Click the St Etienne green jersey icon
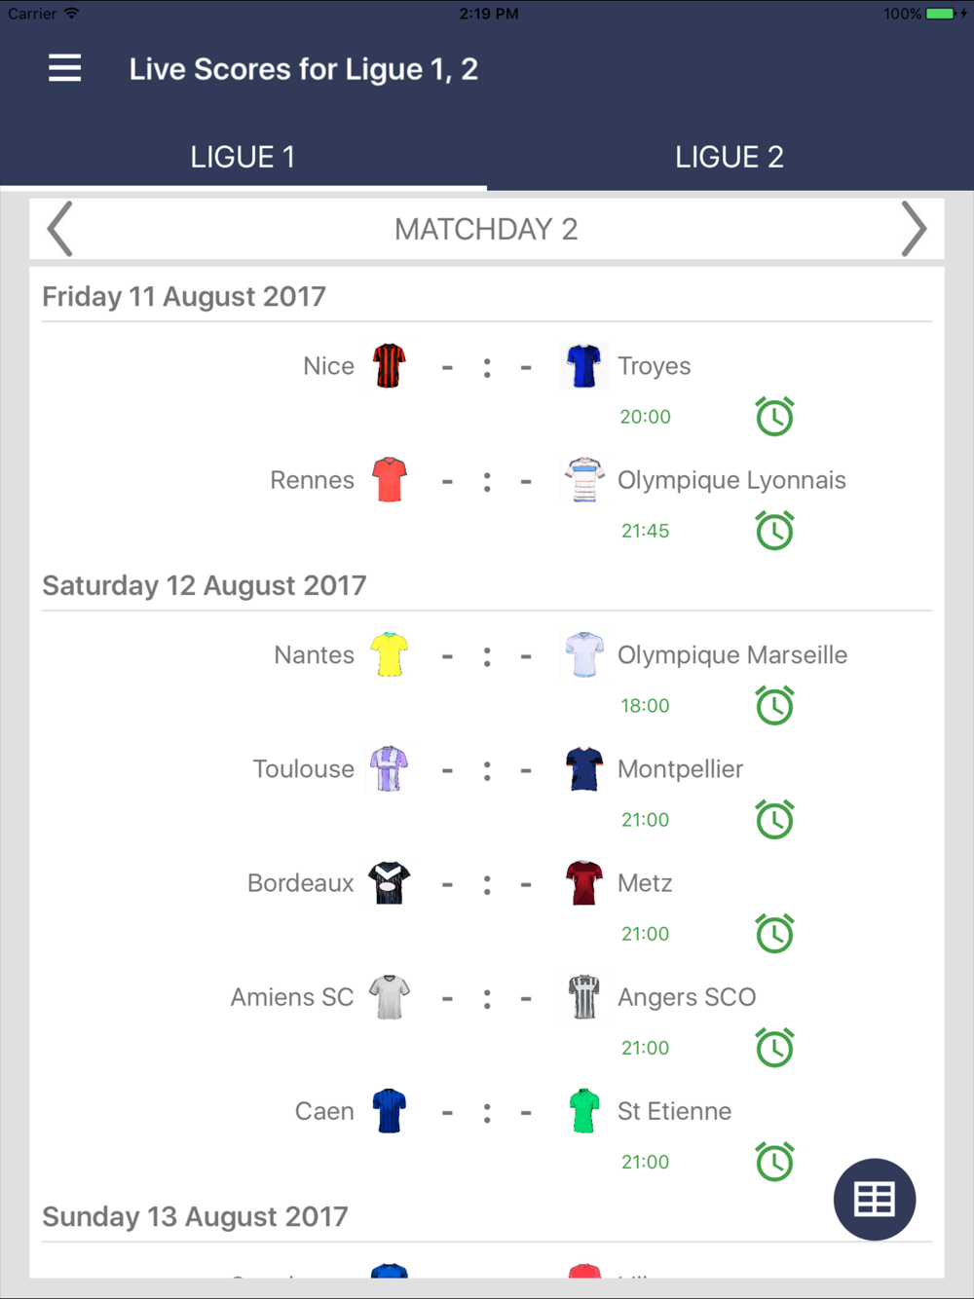Viewport: 974px width, 1299px height. 583,1111
